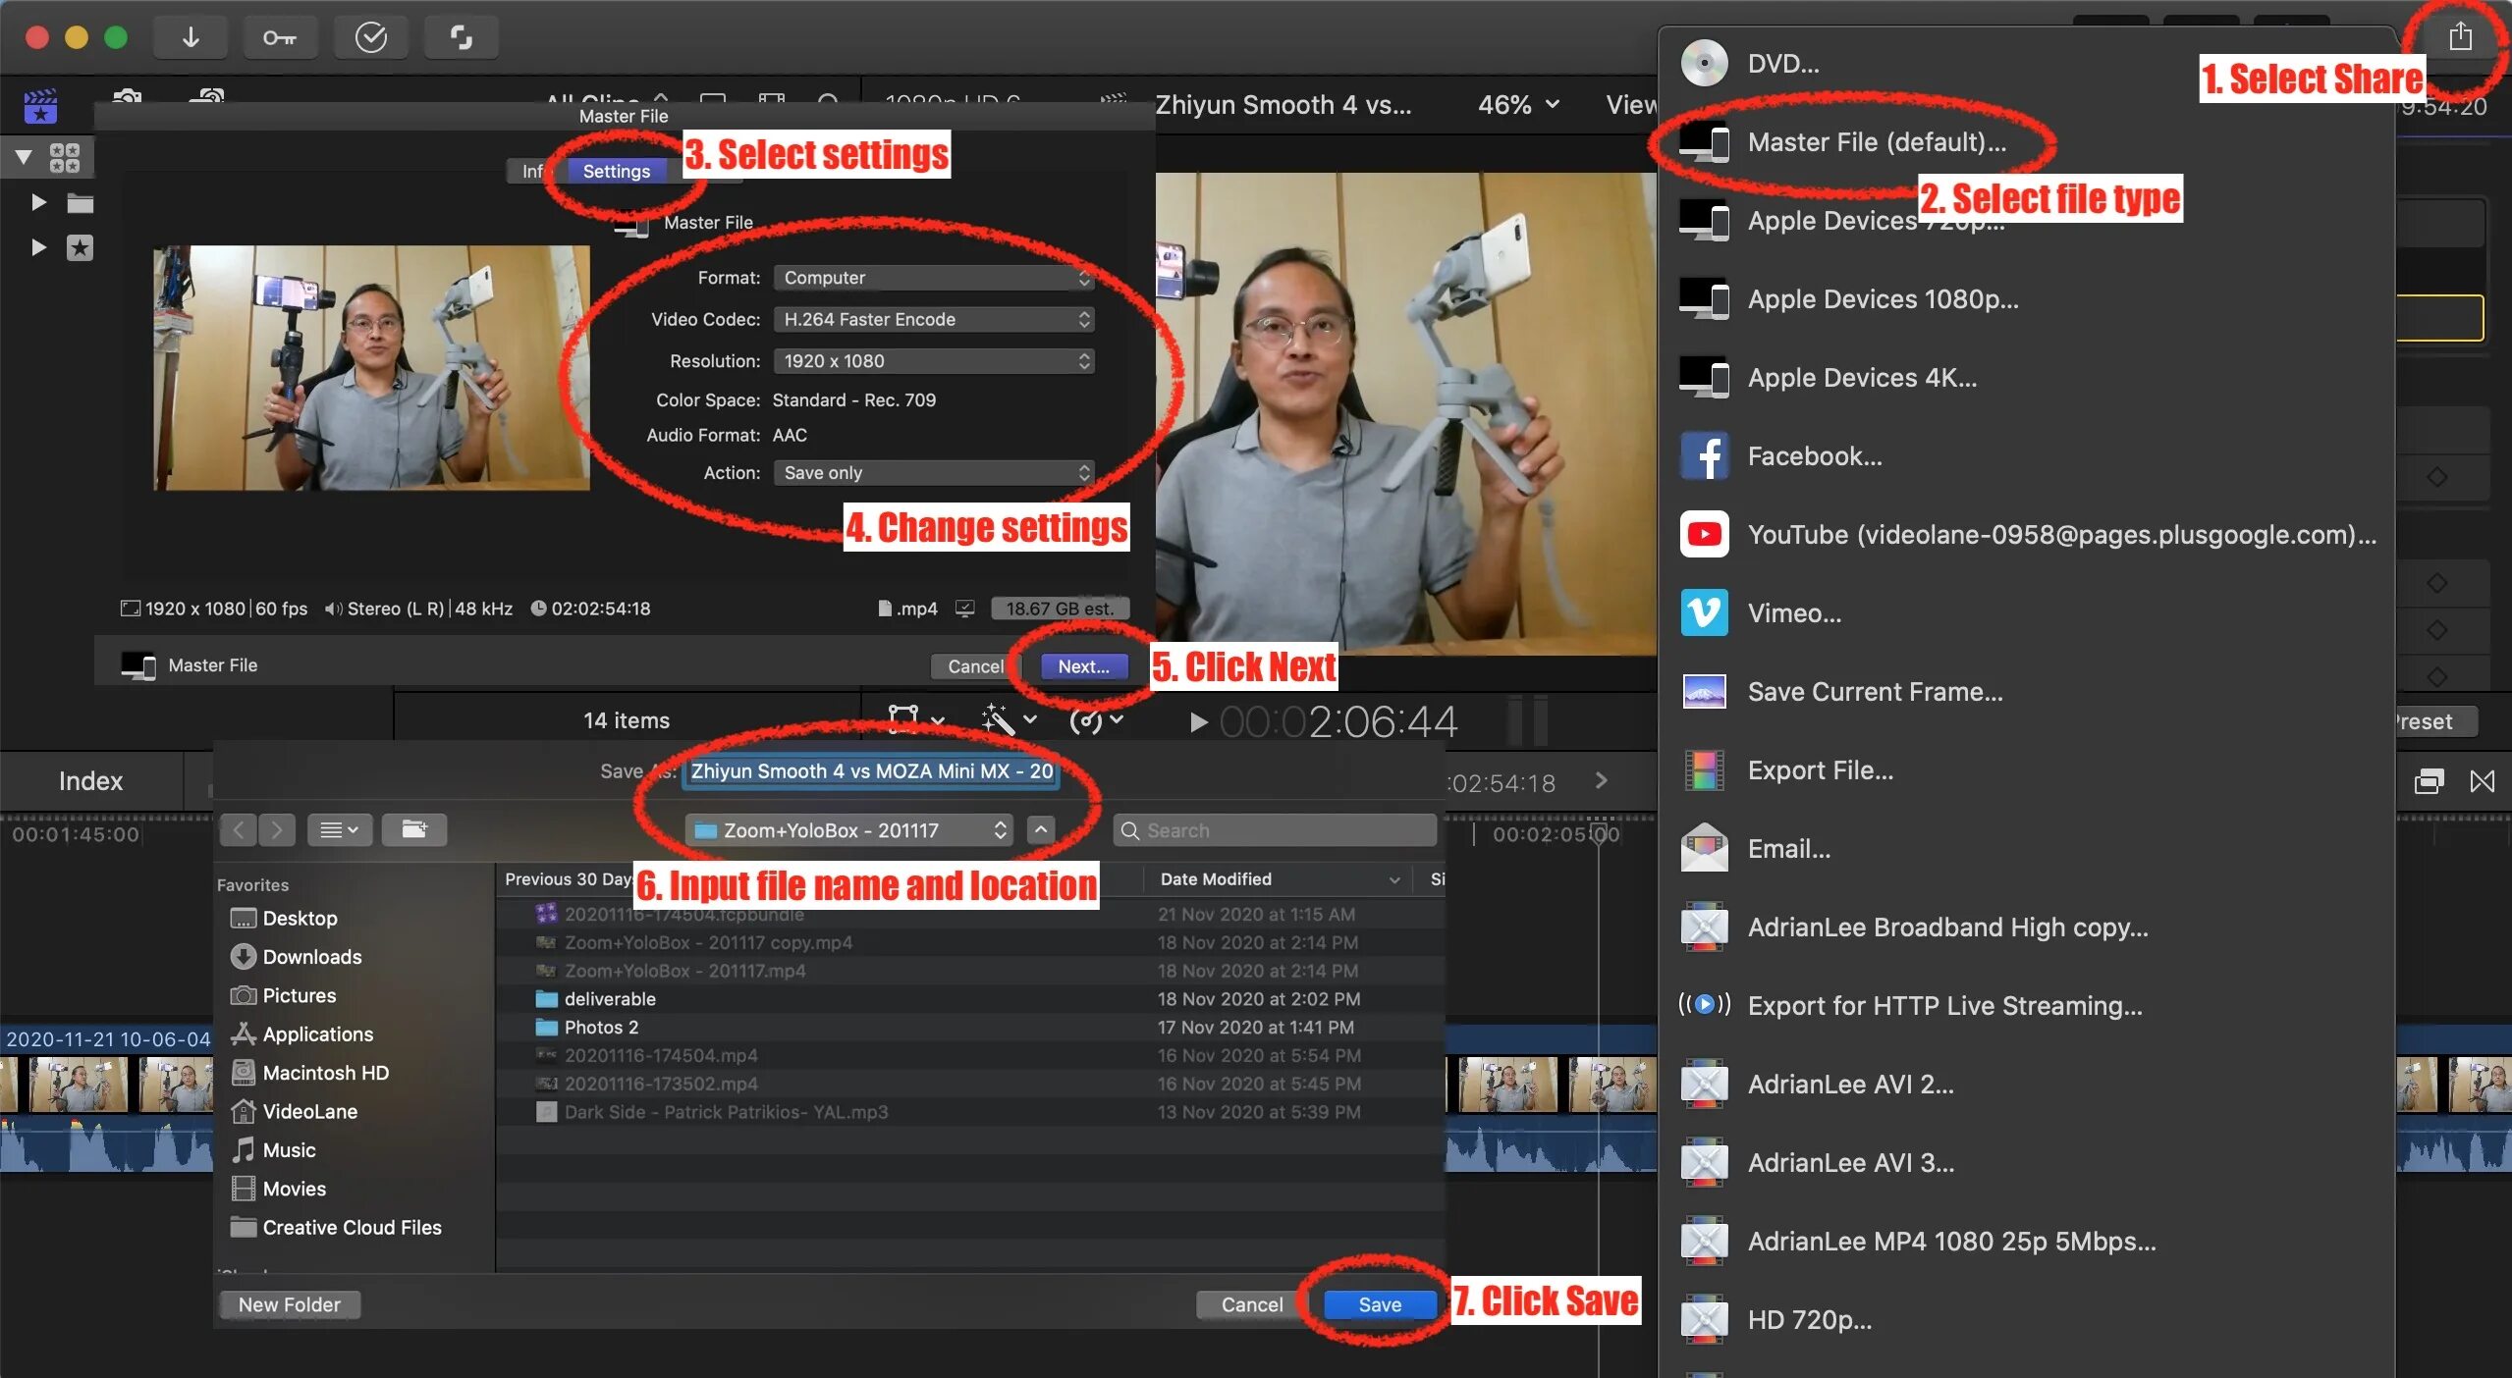Toggle the library disclosure triangle

pyautogui.click(x=24, y=157)
